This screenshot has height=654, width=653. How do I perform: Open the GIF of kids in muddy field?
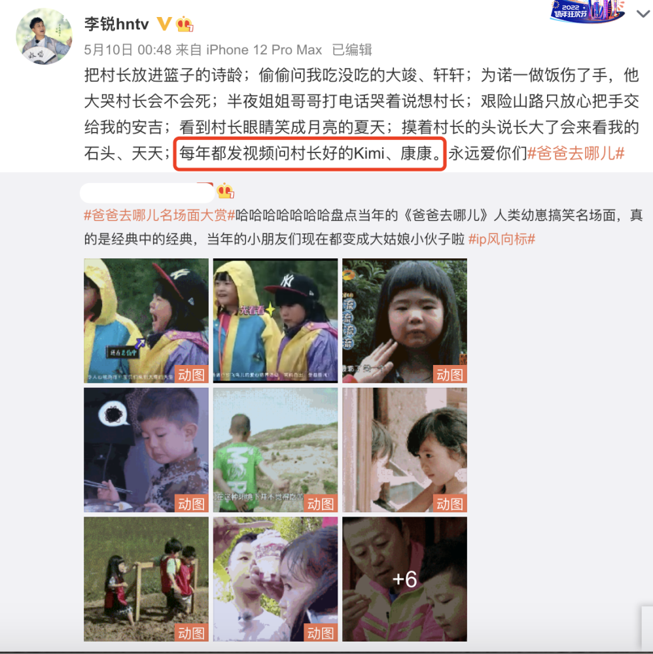pos(146,579)
